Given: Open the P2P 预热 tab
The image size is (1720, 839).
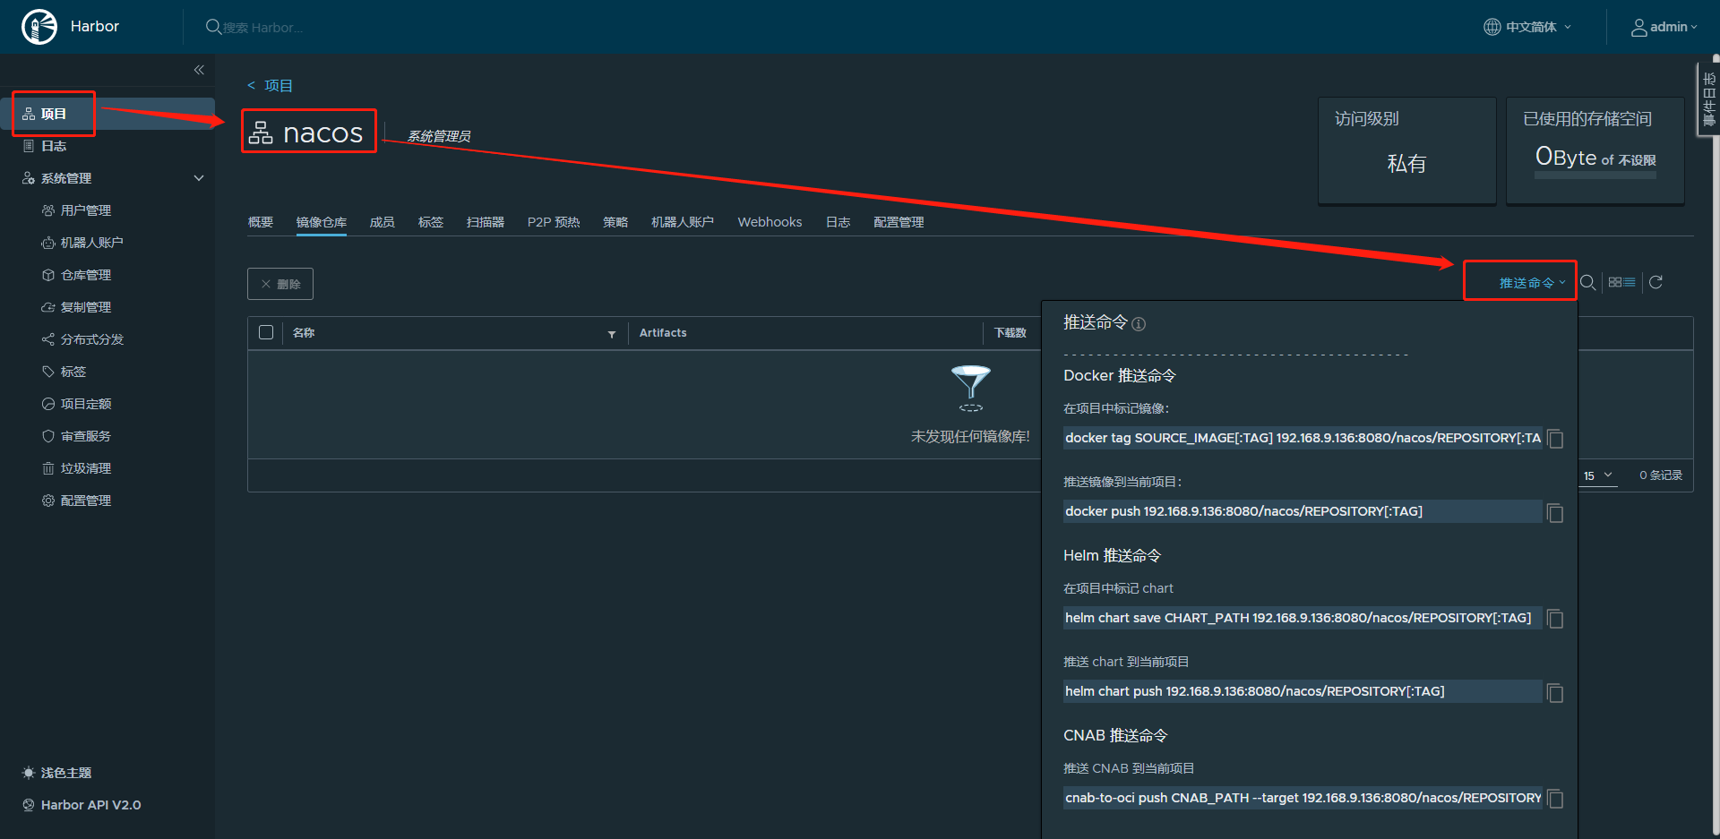Looking at the screenshot, I should (554, 222).
